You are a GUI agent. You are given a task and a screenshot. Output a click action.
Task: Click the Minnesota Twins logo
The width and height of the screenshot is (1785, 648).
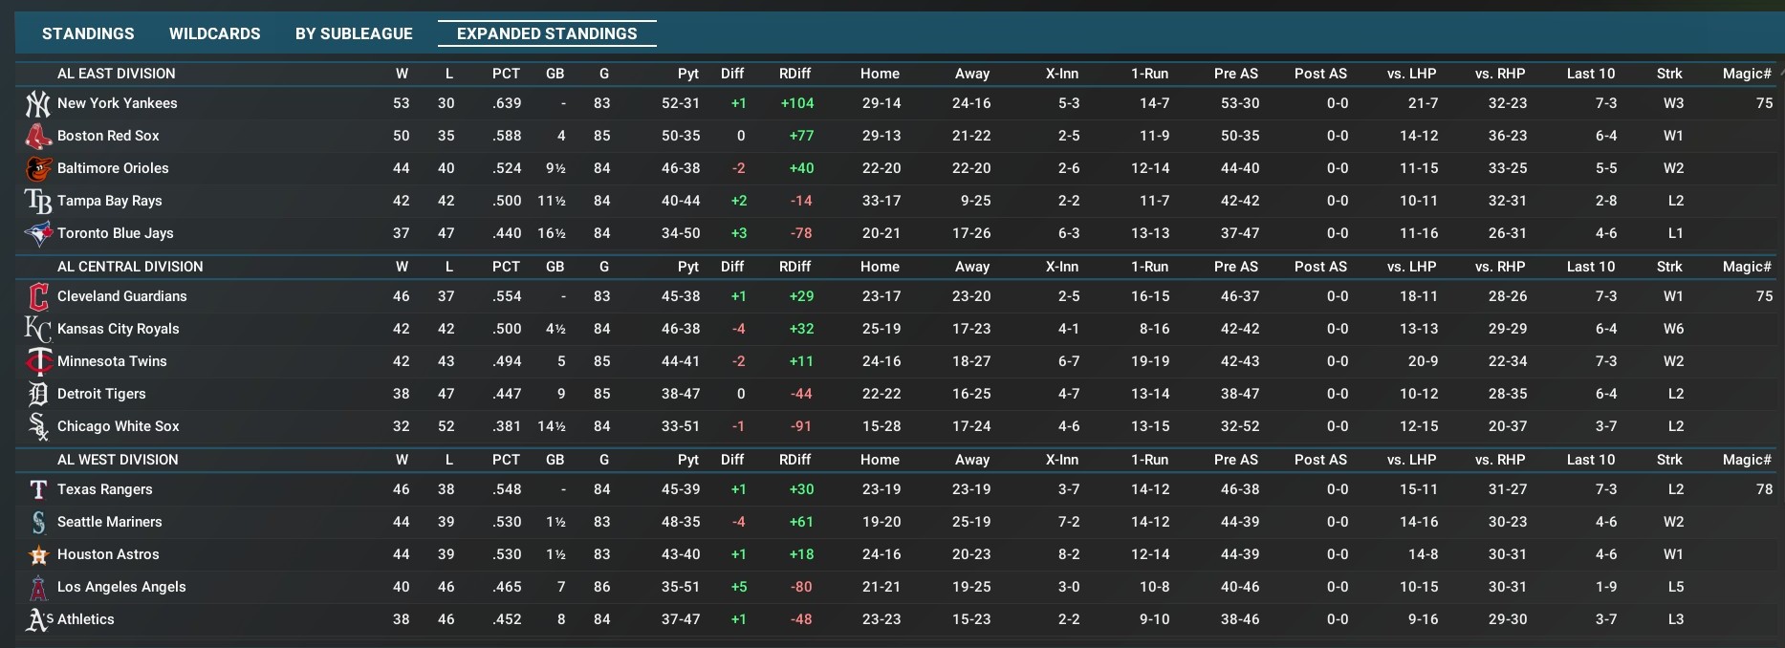click(x=37, y=361)
